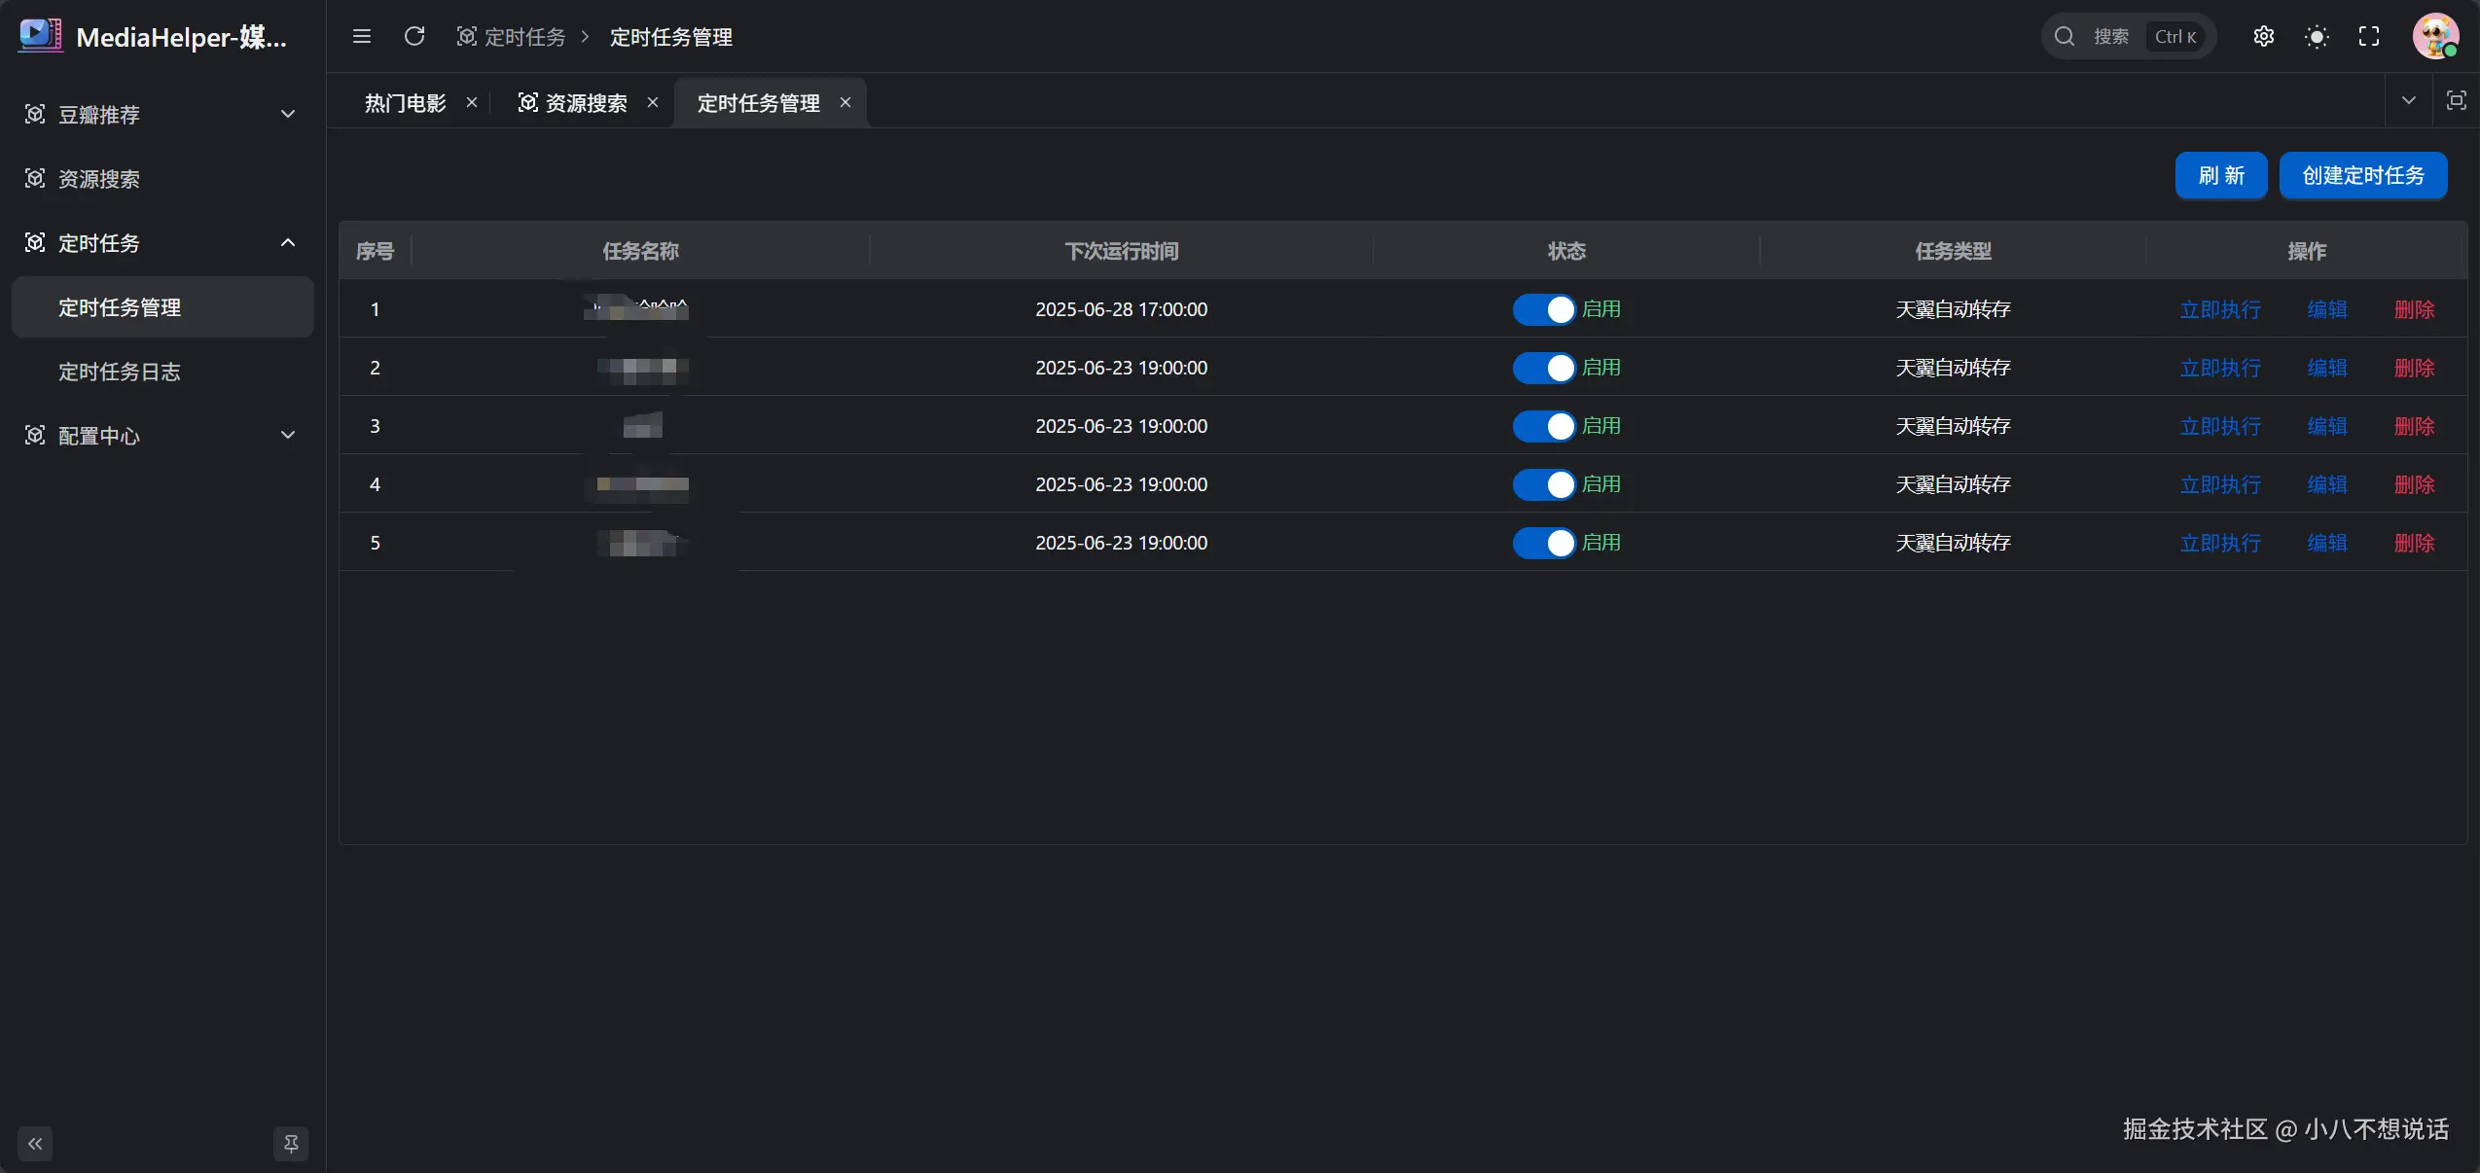2480x1173 pixels.
Task: Maximize content with tab bar expand icon
Action: pos(2456,101)
